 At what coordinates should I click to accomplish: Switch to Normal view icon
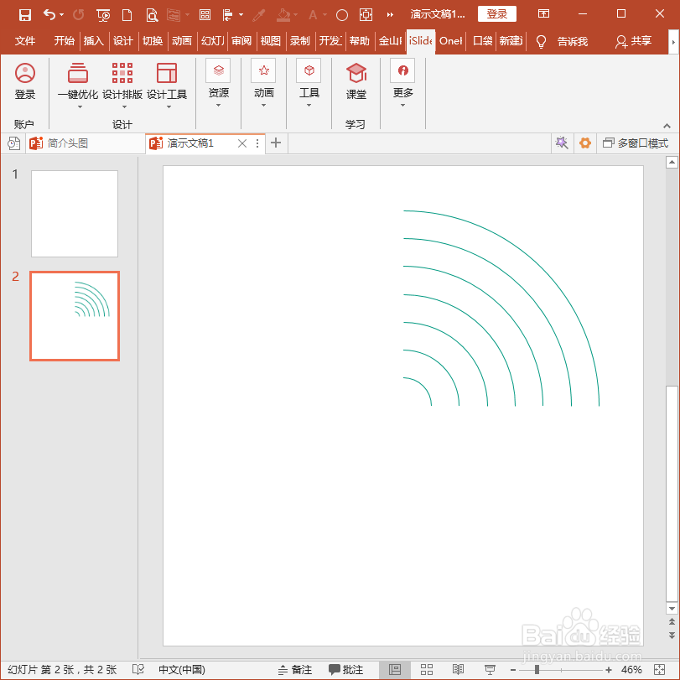click(395, 670)
